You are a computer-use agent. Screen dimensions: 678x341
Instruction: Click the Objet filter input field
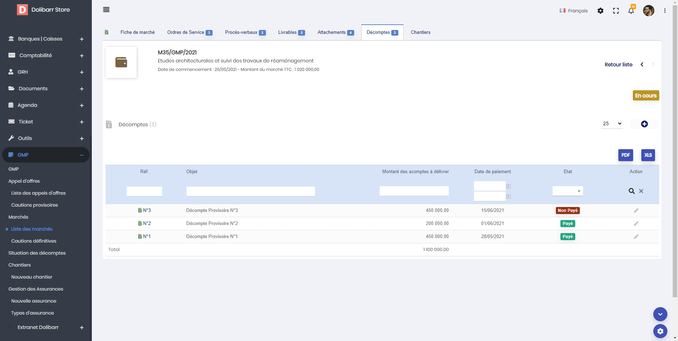point(250,191)
